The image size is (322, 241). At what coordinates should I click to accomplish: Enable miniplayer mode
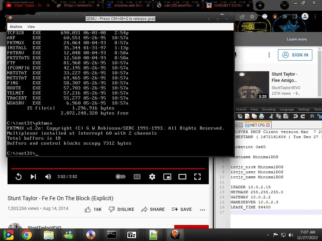tap(167, 177)
